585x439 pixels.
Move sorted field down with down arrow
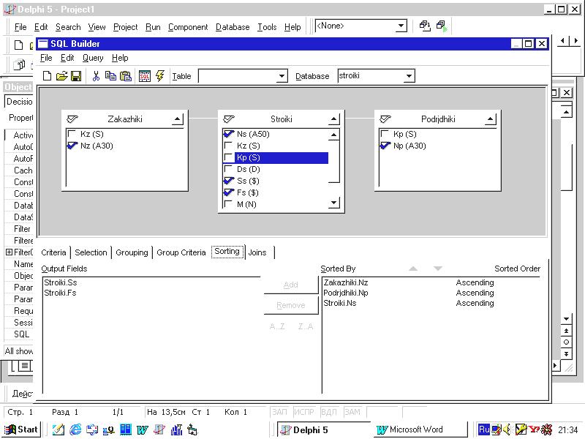pos(438,269)
